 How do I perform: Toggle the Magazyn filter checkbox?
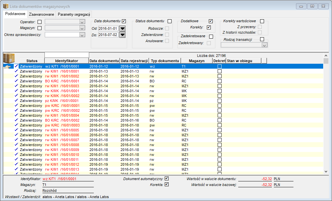40,28
